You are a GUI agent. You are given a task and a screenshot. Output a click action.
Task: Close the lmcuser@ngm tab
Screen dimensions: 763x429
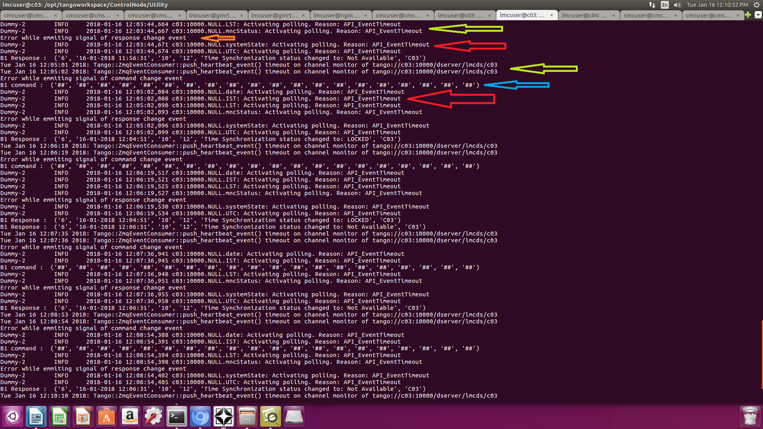coord(366,15)
